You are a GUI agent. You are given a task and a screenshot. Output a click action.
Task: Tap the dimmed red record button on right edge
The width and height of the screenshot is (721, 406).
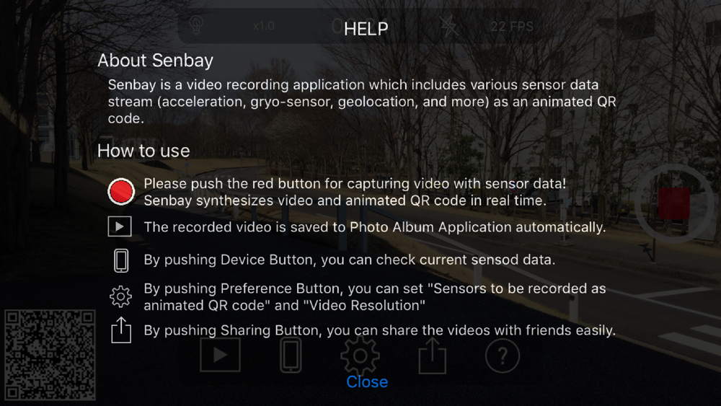click(x=674, y=203)
